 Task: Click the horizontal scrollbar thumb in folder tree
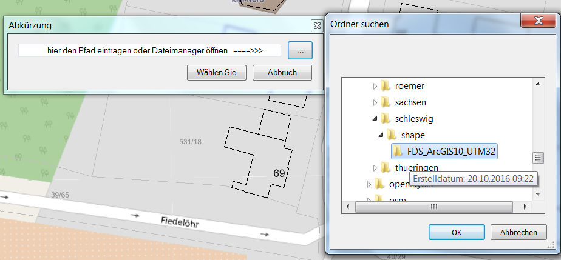pyautogui.click(x=434, y=207)
